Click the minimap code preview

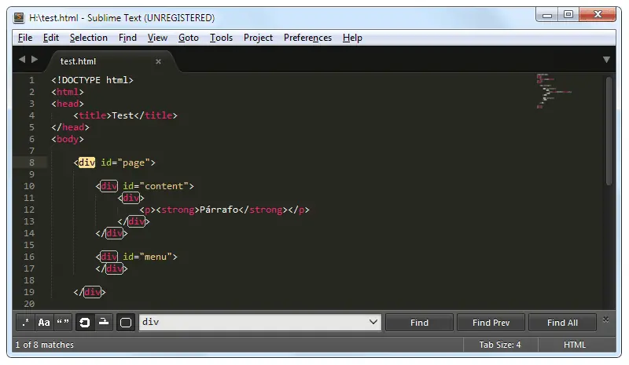tap(554, 91)
